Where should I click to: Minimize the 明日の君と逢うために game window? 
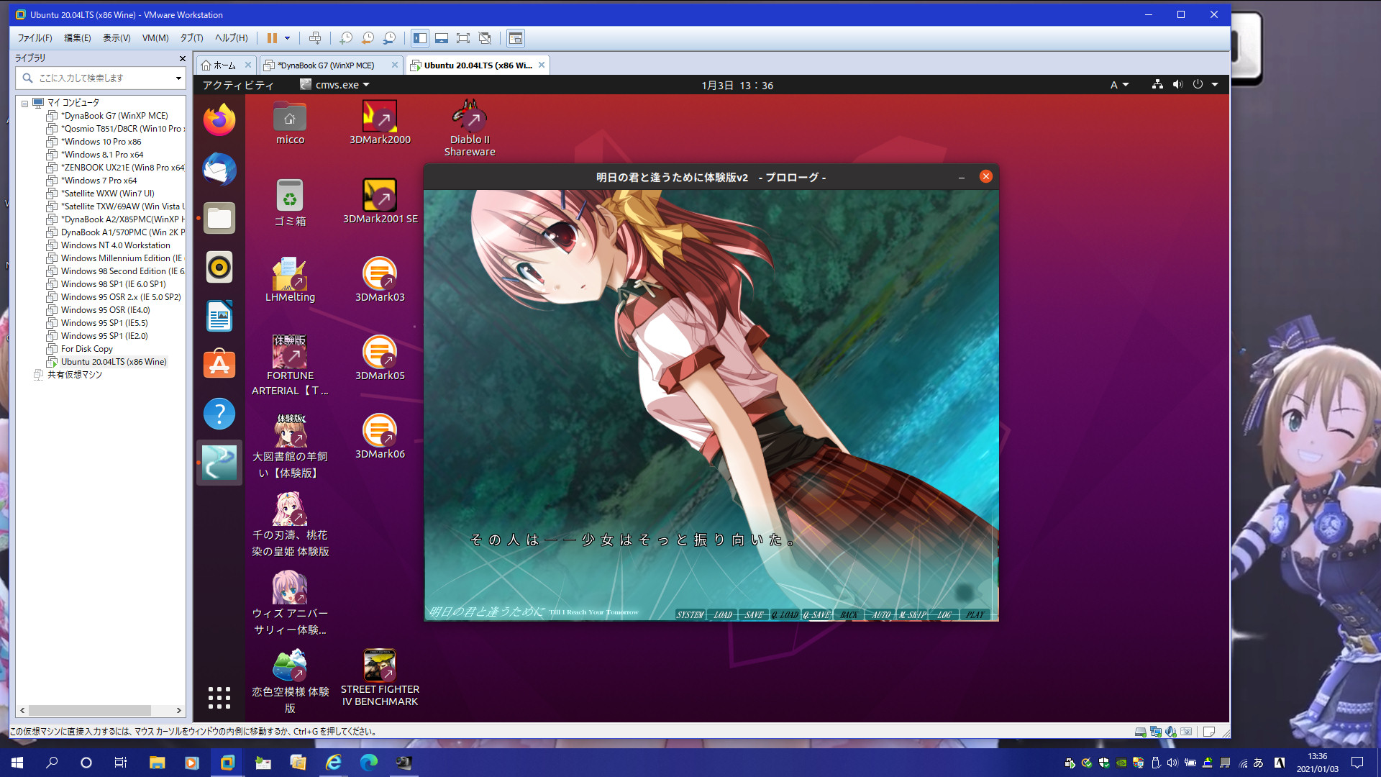click(962, 177)
